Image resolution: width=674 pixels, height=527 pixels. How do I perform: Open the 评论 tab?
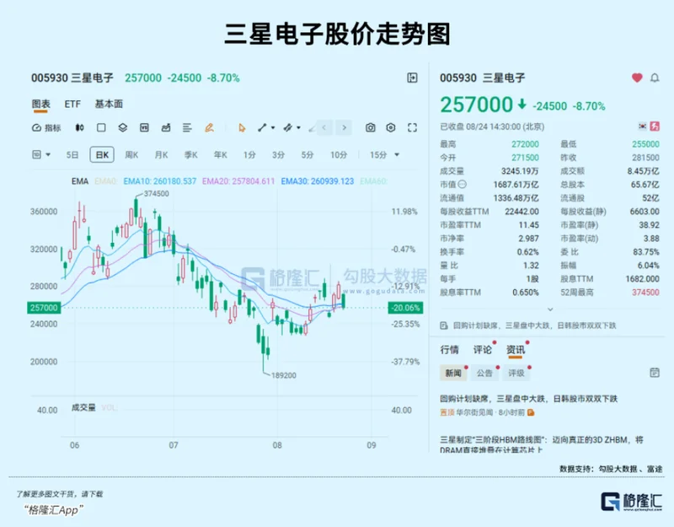(482, 350)
